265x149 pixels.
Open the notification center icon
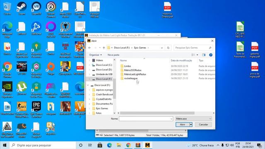tap(259, 145)
